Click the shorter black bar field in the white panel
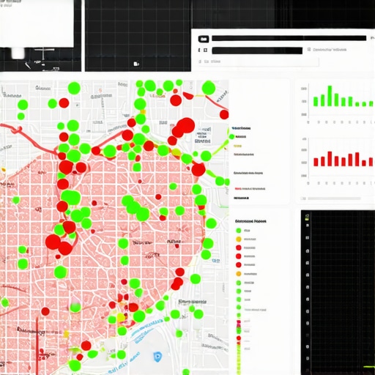The width and height of the screenshot is (375, 375). coord(257,51)
